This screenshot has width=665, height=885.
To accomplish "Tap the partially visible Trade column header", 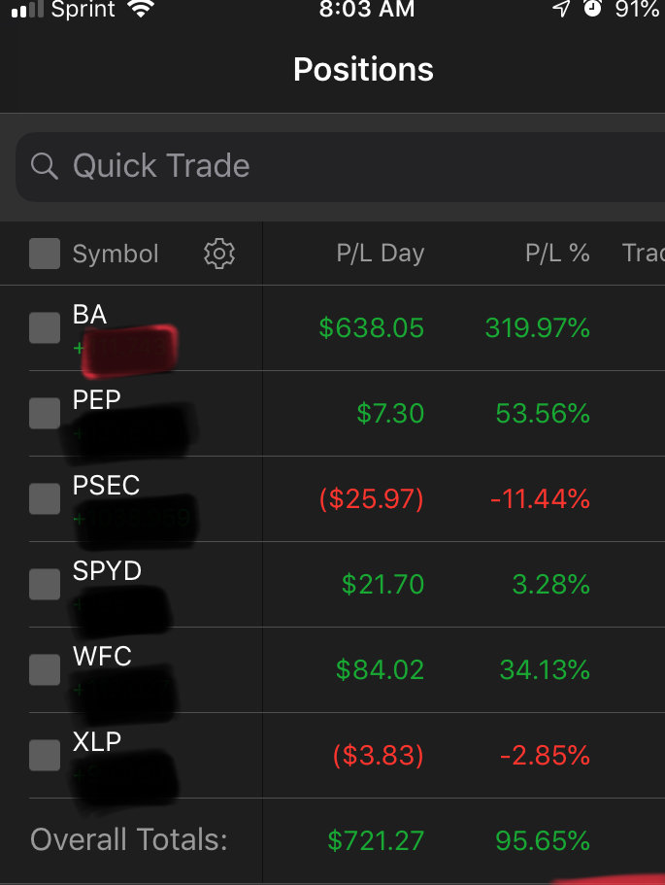I will (643, 253).
